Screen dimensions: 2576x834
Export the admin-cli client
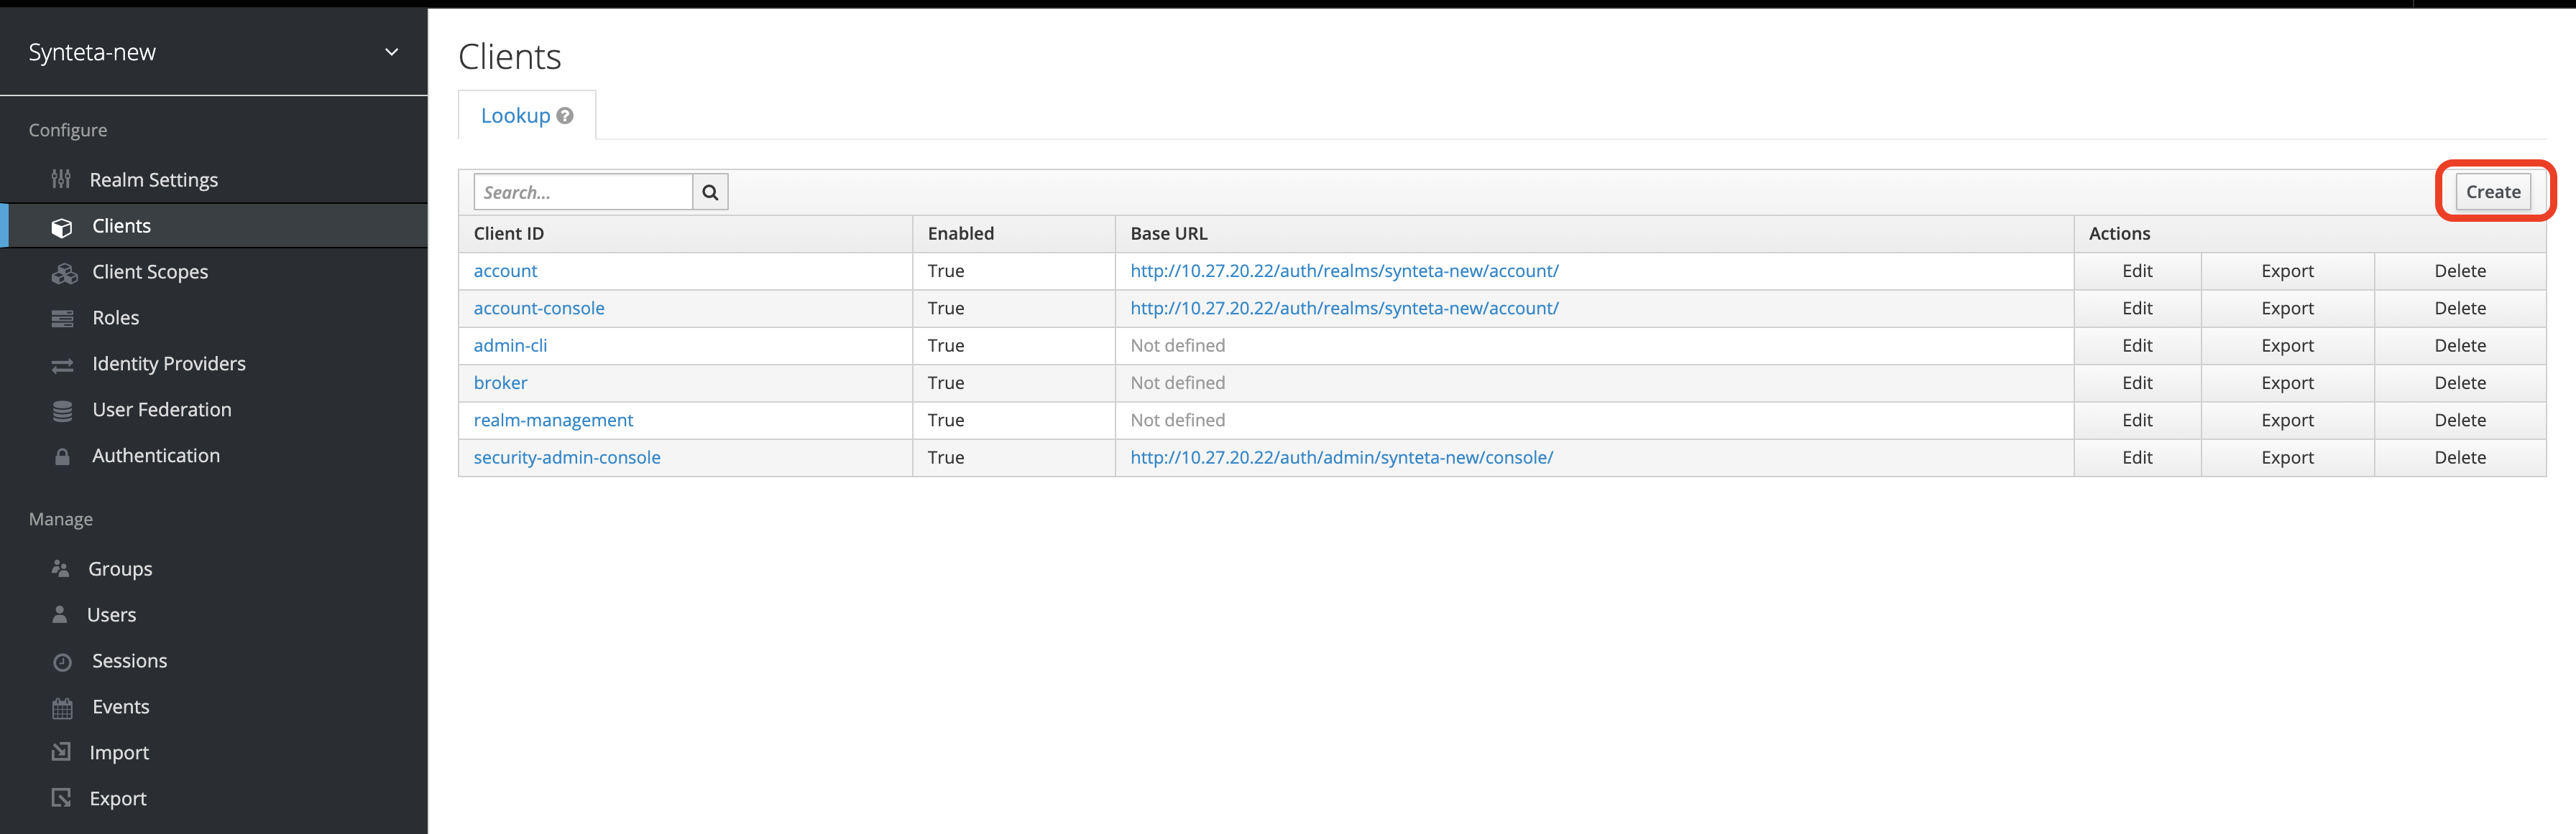point(2287,345)
